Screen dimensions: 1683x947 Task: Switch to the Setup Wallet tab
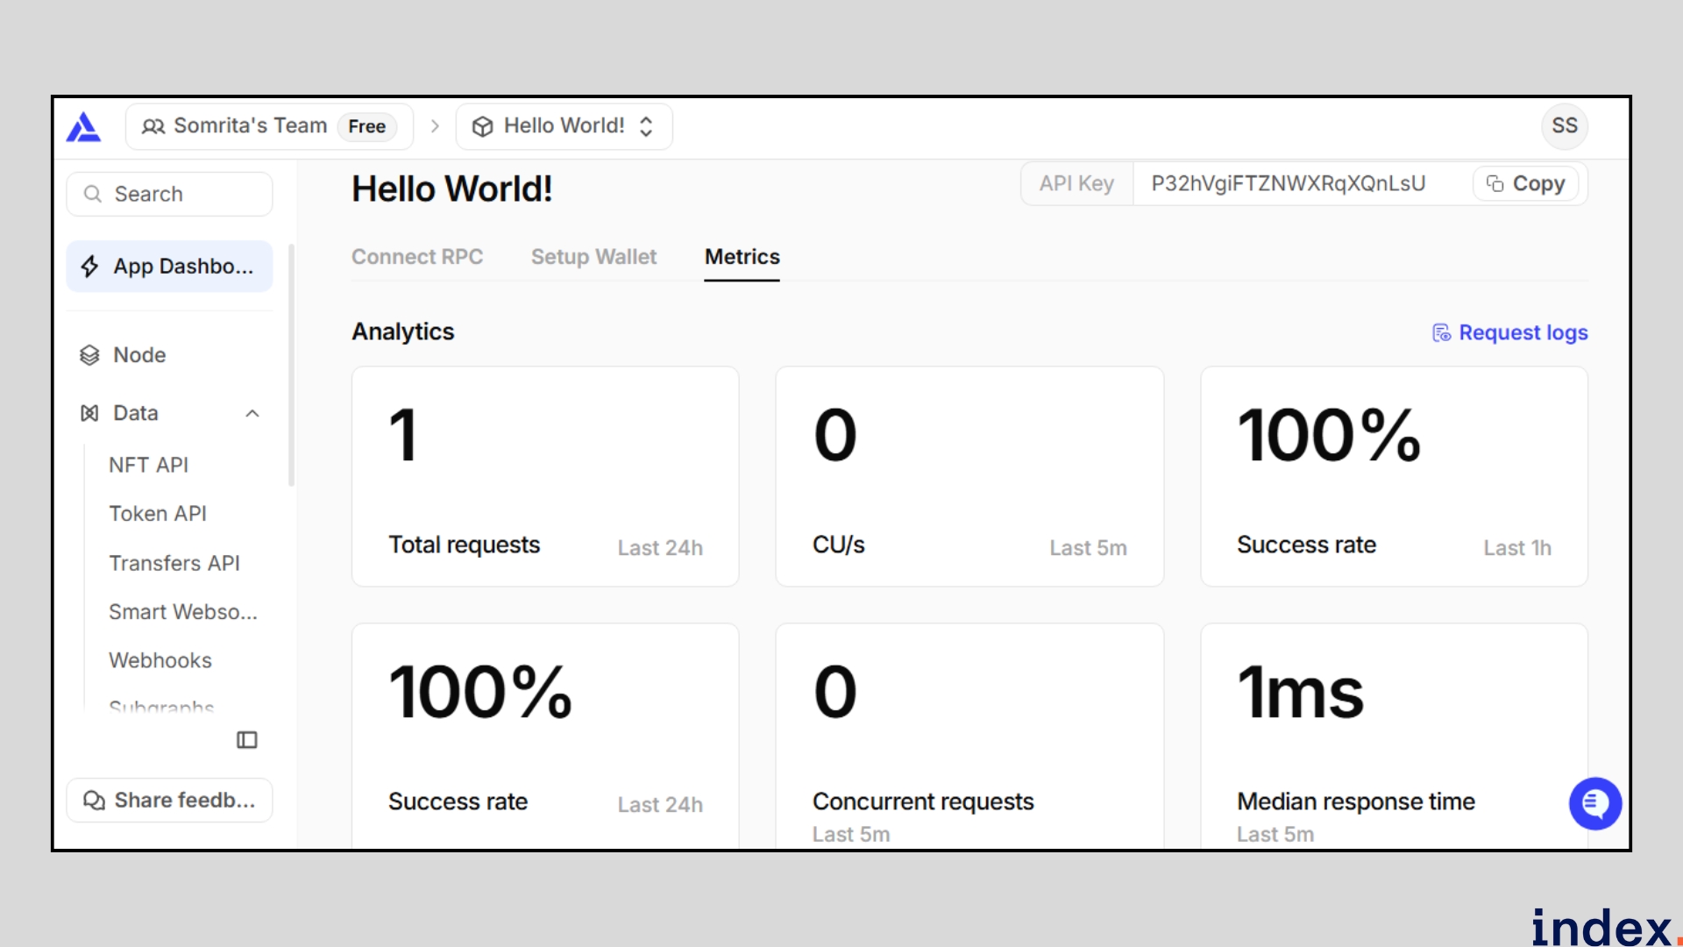tap(593, 257)
